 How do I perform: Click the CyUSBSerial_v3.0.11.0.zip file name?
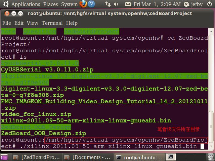click(x=47, y=70)
